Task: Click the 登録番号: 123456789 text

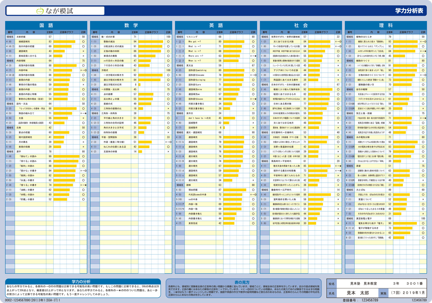Action: pos(360,300)
